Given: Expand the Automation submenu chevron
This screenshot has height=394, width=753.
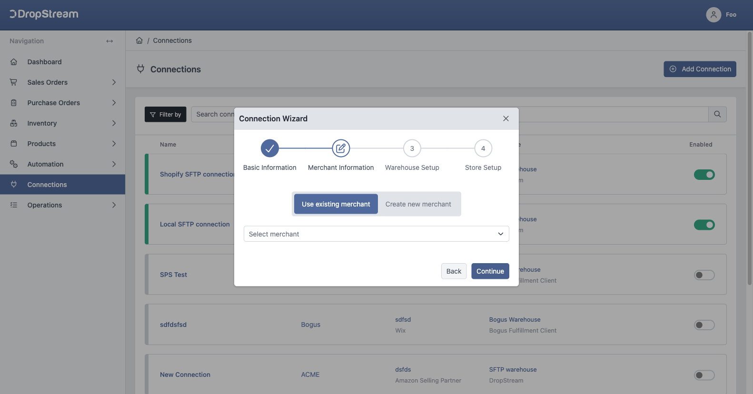Looking at the screenshot, I should pos(114,164).
